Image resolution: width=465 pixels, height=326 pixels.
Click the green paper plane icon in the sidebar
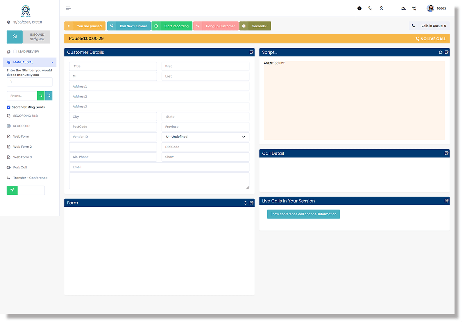tap(12, 190)
